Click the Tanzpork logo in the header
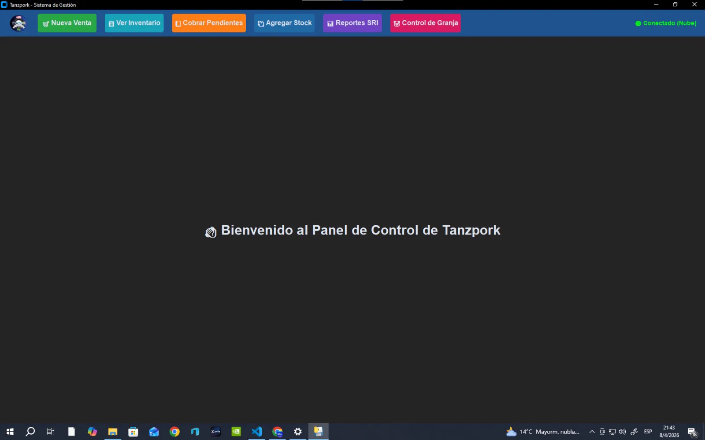Image resolution: width=705 pixels, height=440 pixels. 19,23
